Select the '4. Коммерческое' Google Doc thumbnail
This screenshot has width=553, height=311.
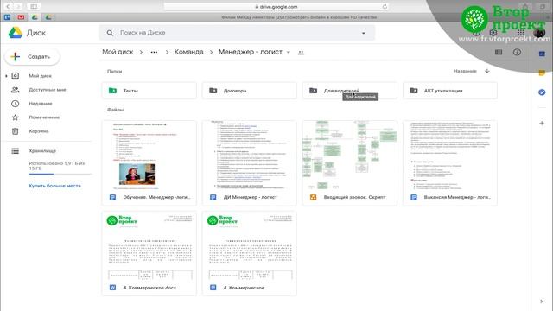coord(250,245)
